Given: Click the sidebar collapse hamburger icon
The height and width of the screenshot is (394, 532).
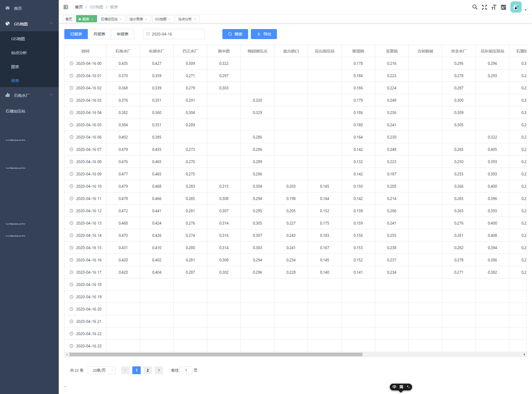Looking at the screenshot, I should click(x=66, y=7).
